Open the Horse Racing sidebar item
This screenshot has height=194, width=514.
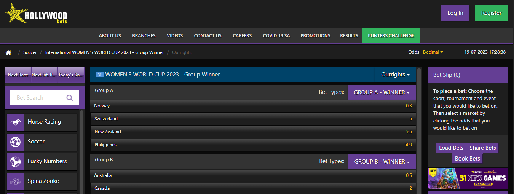(x=42, y=122)
